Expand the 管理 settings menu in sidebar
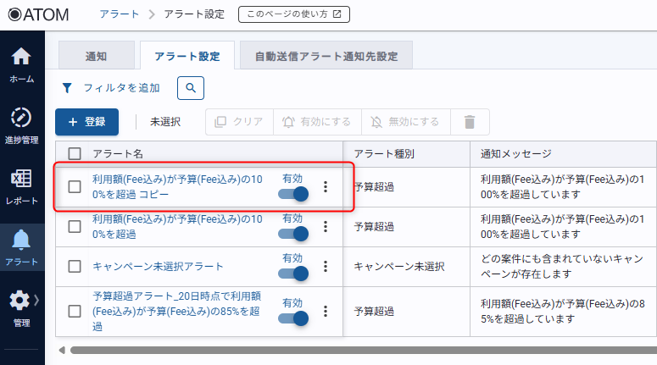 coord(21,307)
